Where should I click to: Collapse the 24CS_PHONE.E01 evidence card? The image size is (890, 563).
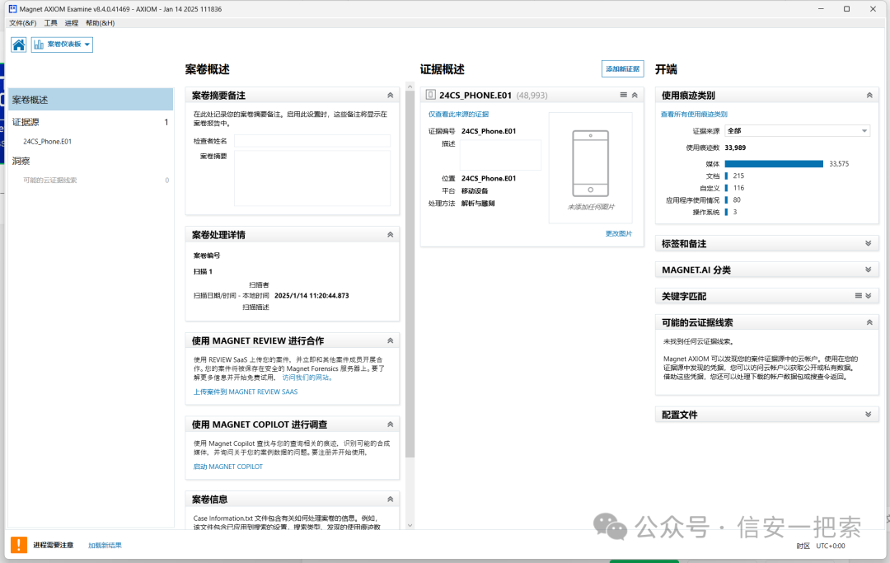(635, 96)
